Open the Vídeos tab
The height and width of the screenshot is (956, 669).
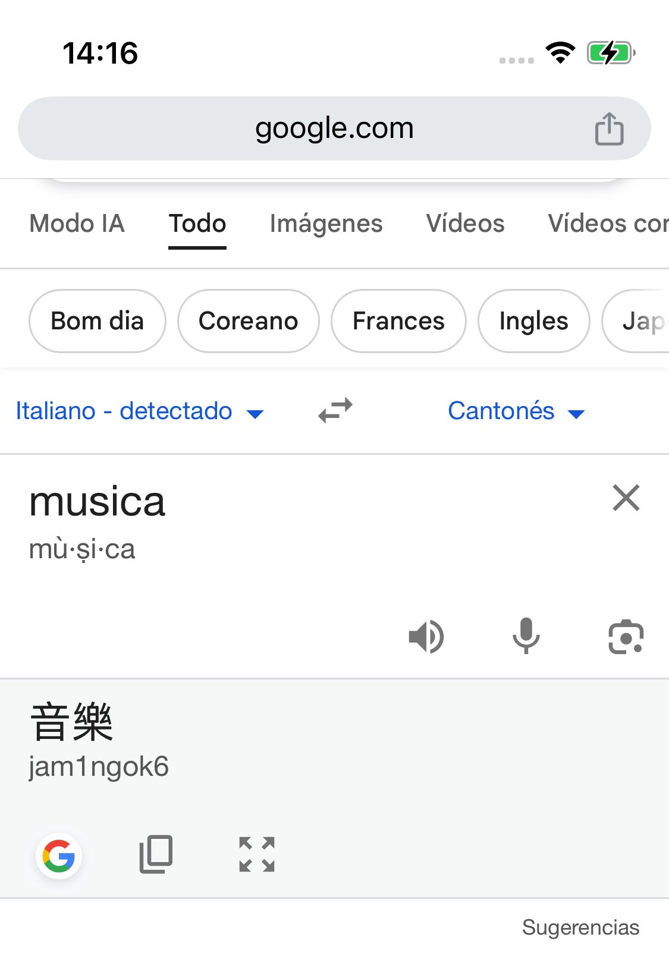[465, 224]
